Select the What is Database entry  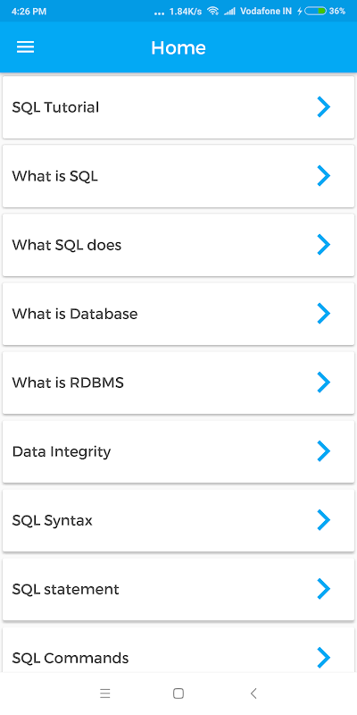178,314
